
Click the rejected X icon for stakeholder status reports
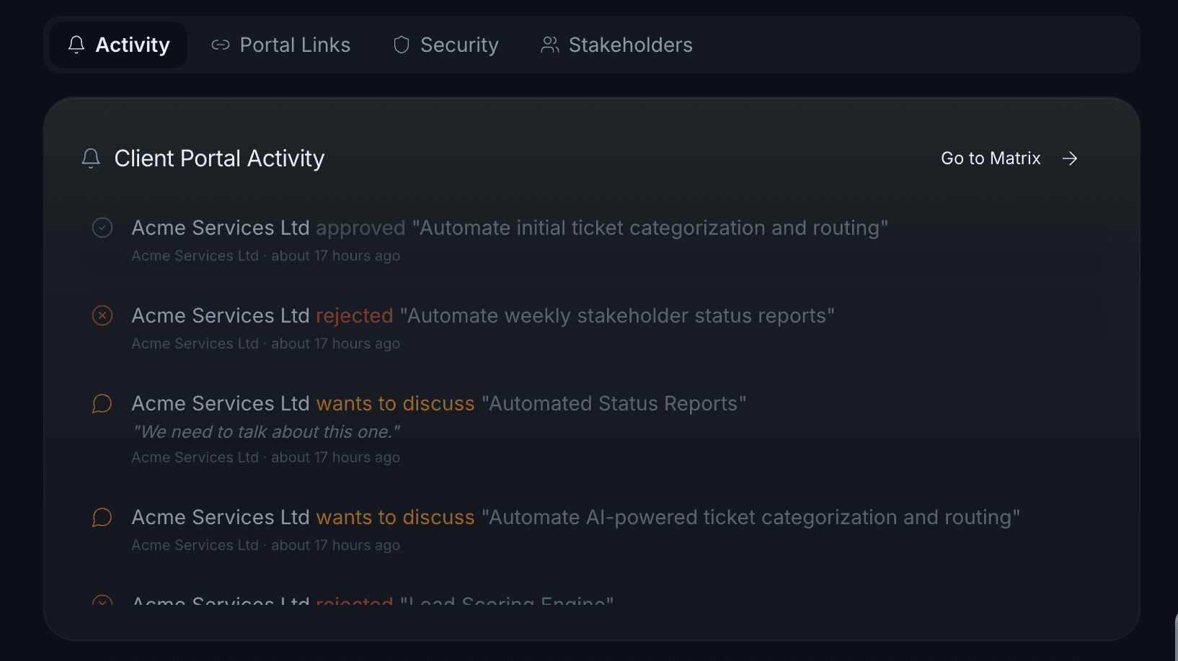coord(102,315)
